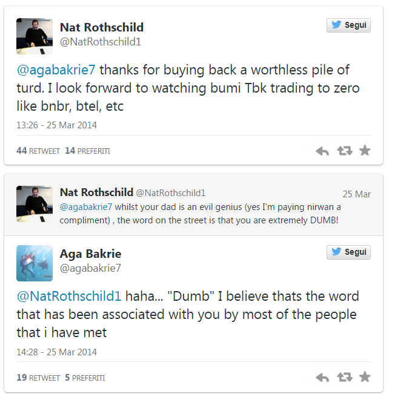Favorite Nat Rothschild's first tweet
The width and height of the screenshot is (415, 394).
pyautogui.click(x=365, y=151)
